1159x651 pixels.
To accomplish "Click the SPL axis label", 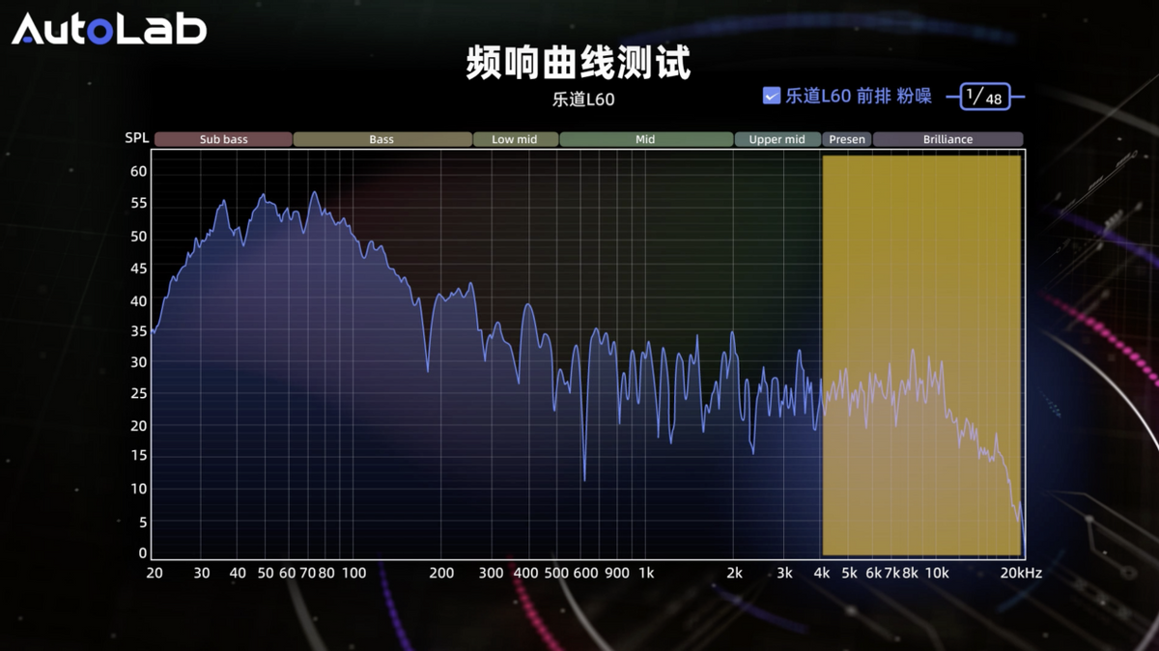I will pos(137,138).
